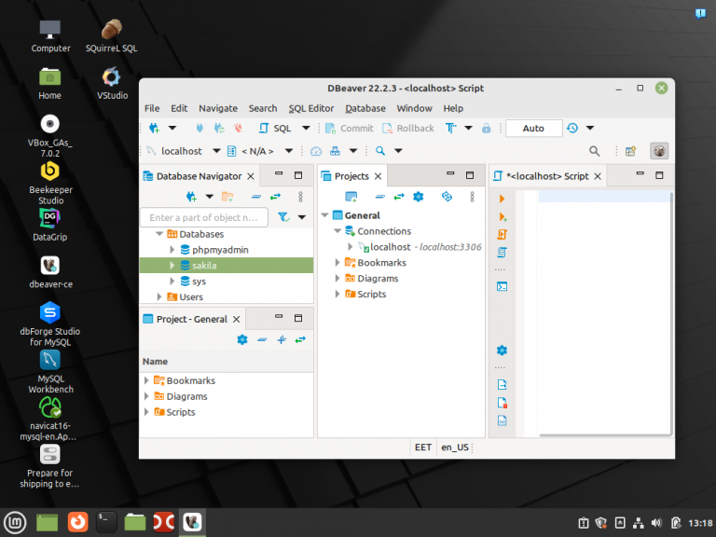Click the DBeaver icon in the taskbar
Image resolution: width=716 pixels, height=537 pixels.
192,522
